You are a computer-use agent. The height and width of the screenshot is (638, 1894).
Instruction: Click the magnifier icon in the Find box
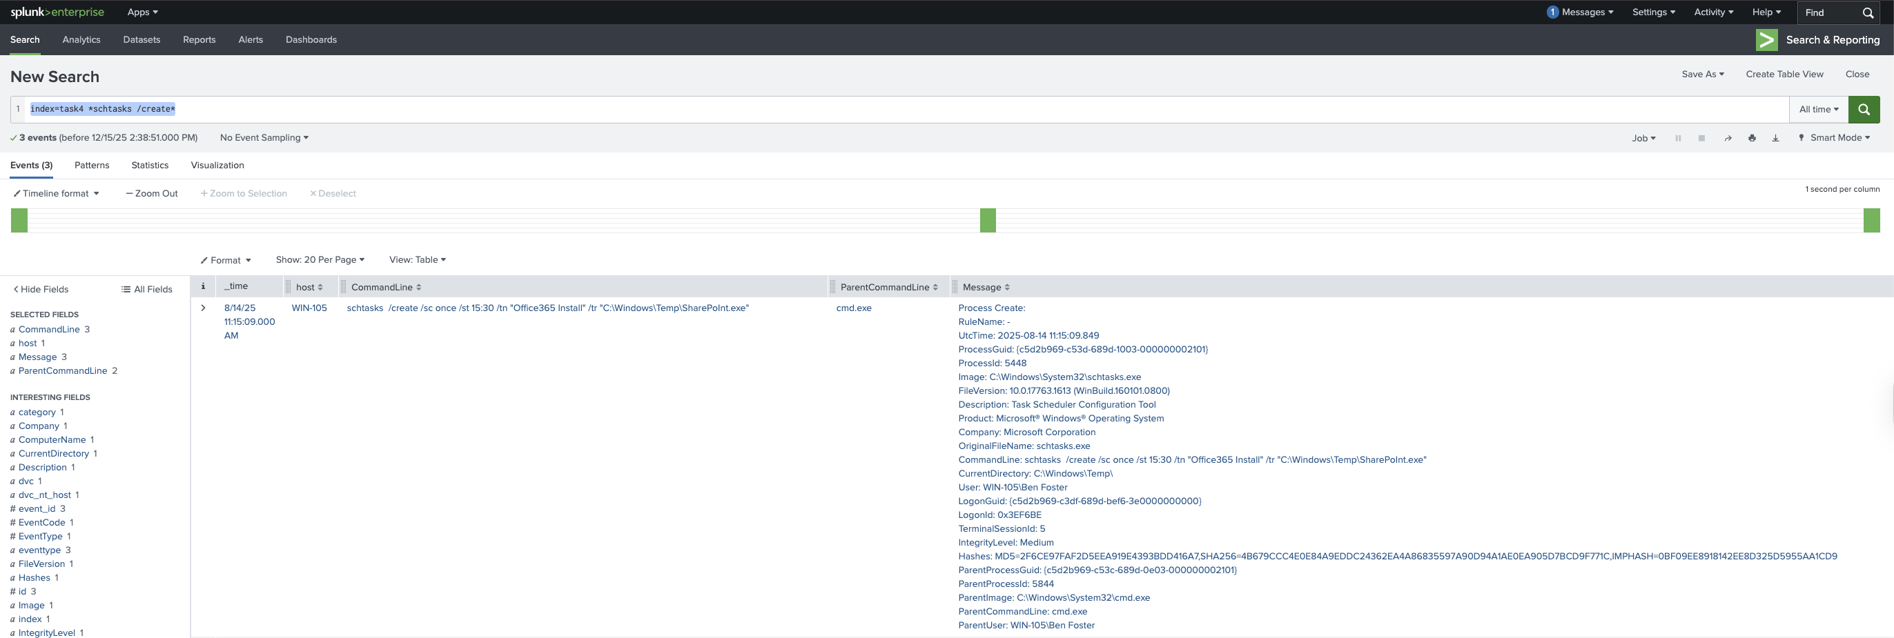click(1868, 12)
